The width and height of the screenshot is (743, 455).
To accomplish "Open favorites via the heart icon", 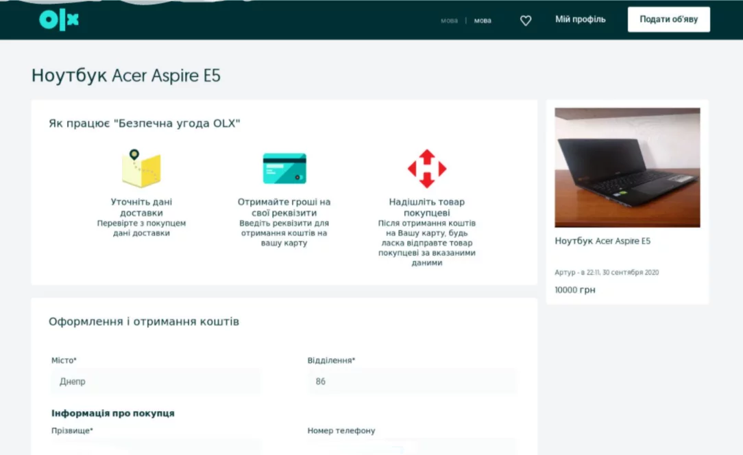I will point(526,21).
